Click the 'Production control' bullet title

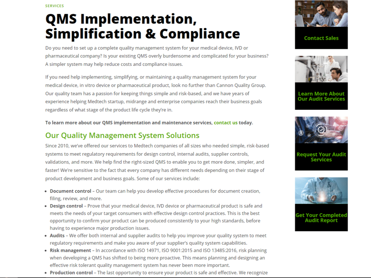tap(71, 273)
